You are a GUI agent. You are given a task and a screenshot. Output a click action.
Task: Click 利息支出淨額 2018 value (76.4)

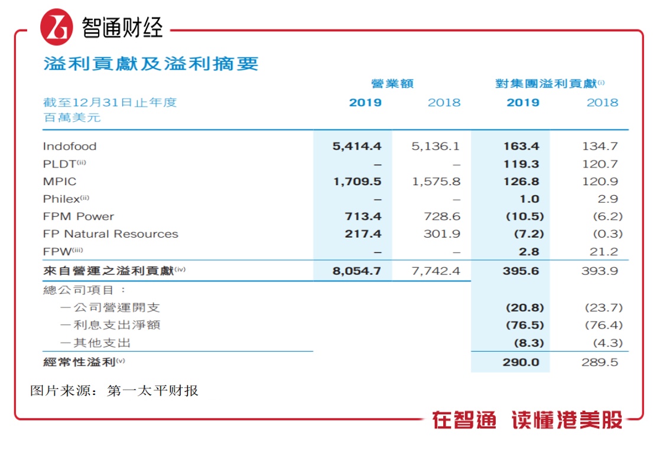604,325
